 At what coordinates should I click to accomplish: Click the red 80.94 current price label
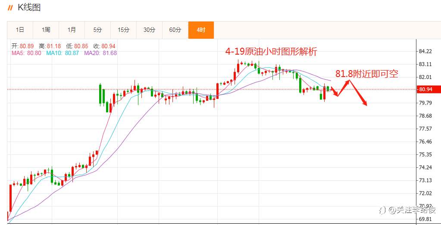(x=429, y=89)
